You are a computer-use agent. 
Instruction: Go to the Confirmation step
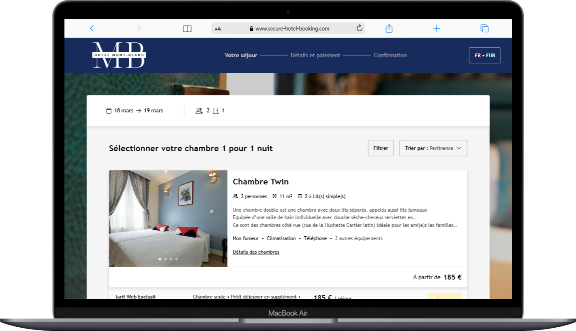click(x=390, y=56)
